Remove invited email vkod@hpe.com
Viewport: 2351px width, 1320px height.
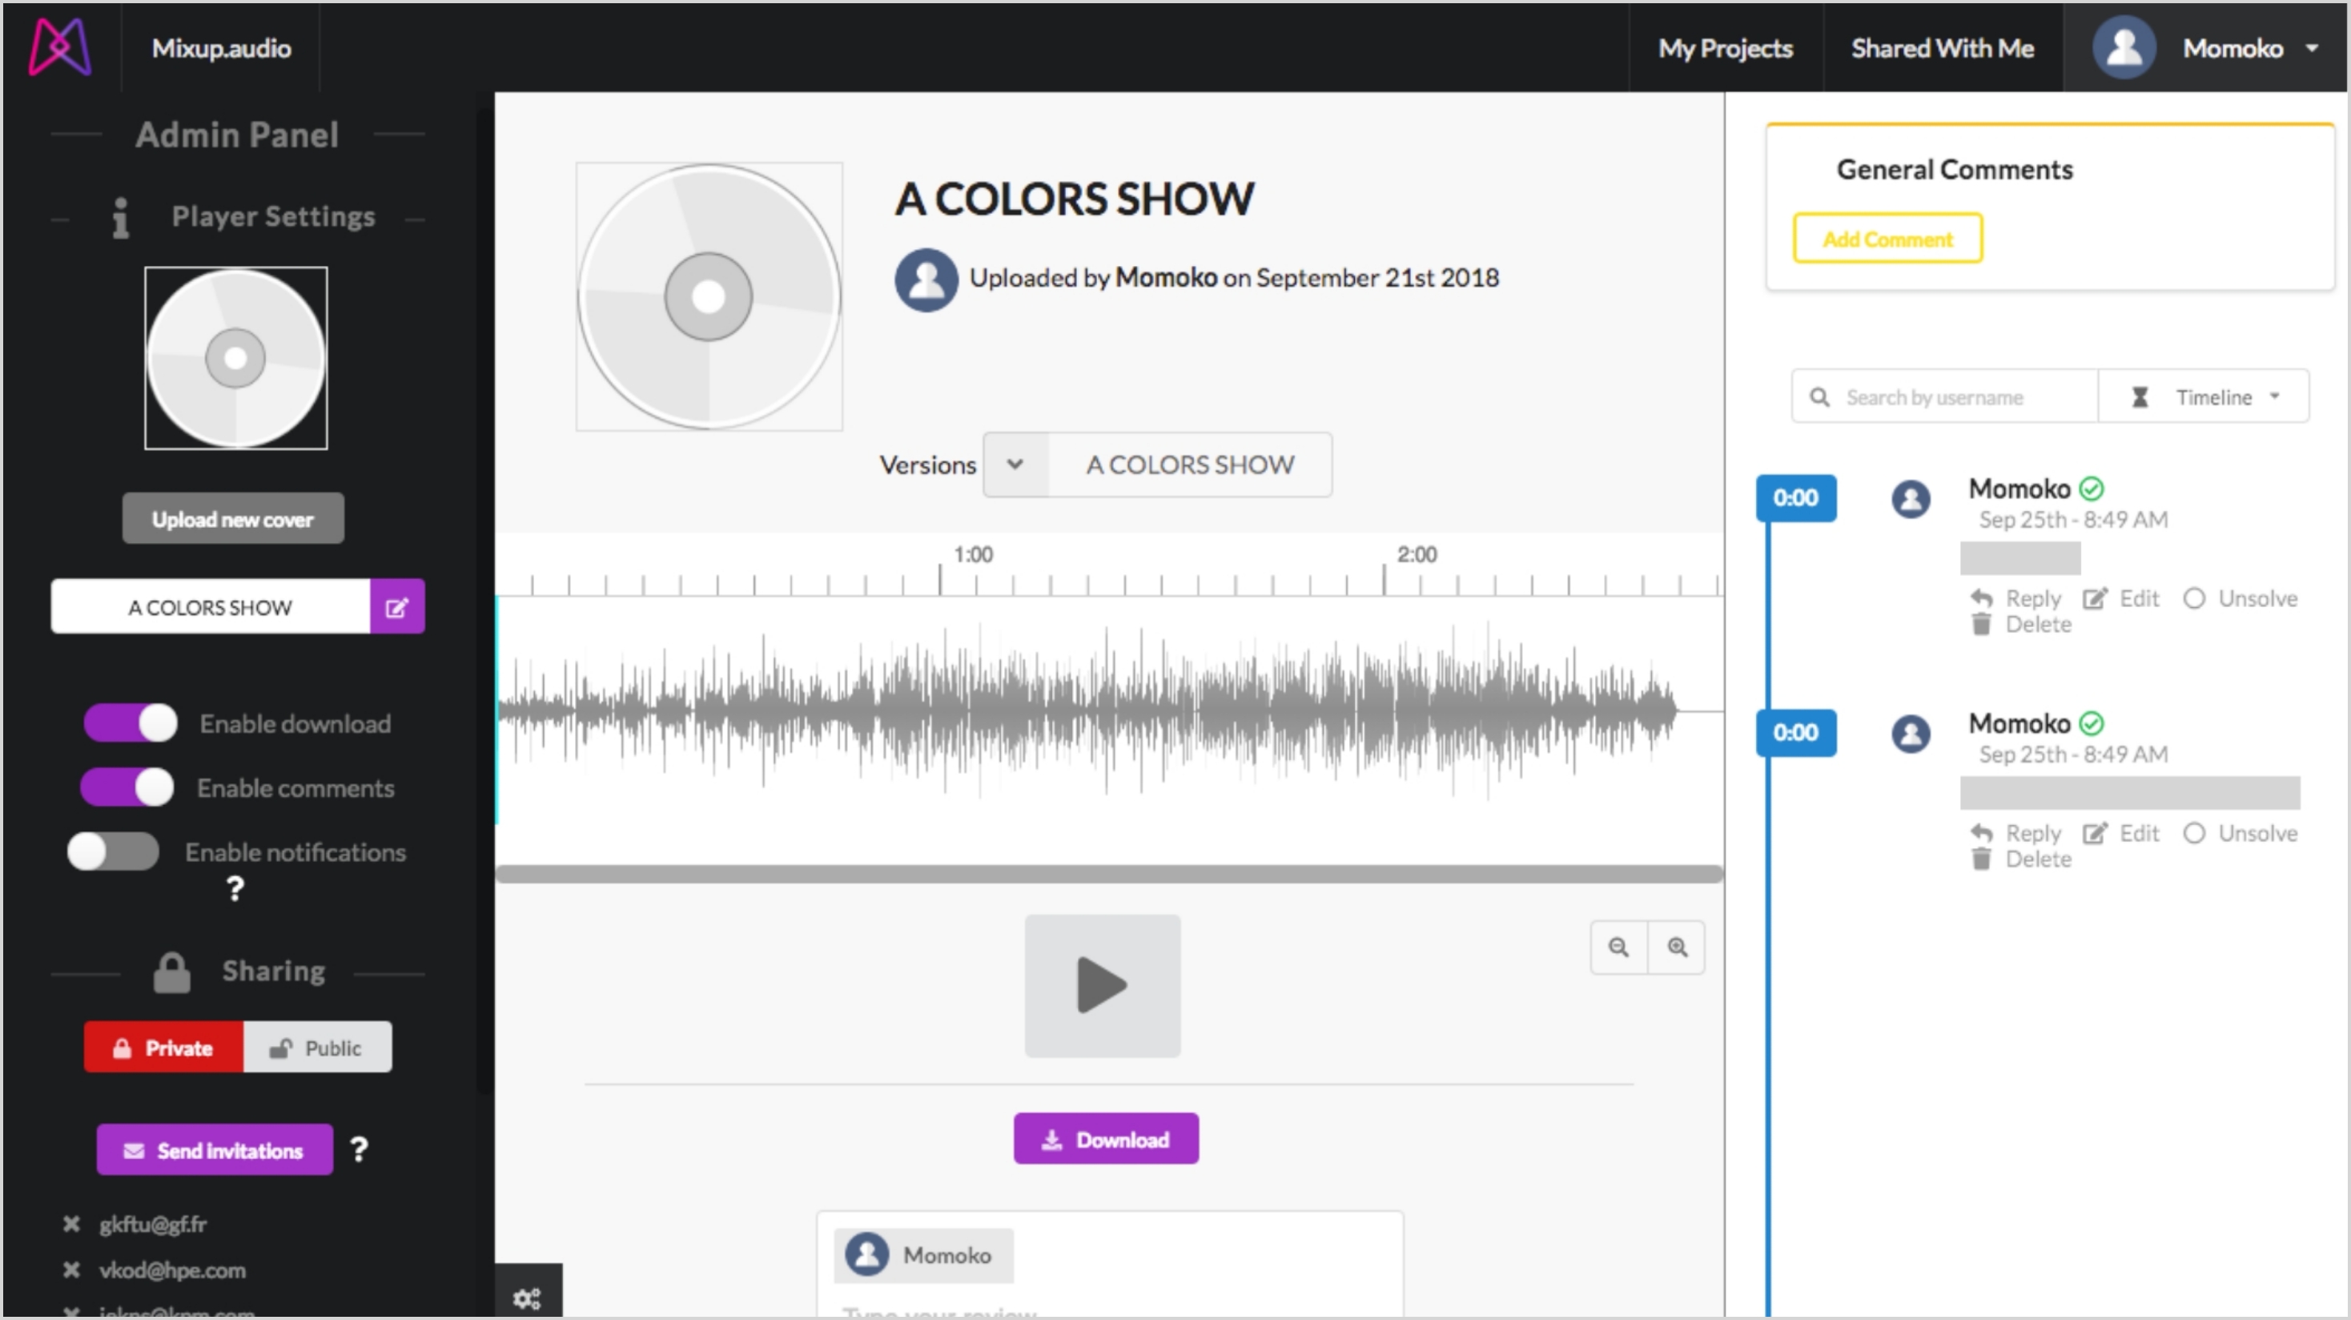[x=71, y=1270]
